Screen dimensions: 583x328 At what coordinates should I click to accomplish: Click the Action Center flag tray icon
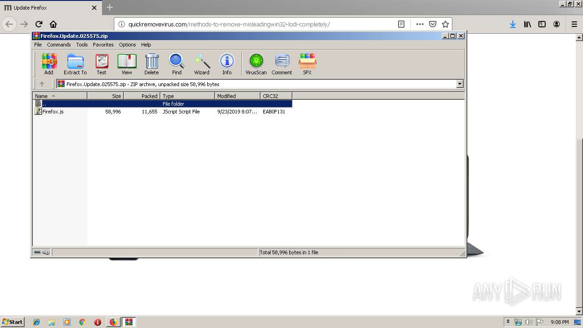(539, 322)
